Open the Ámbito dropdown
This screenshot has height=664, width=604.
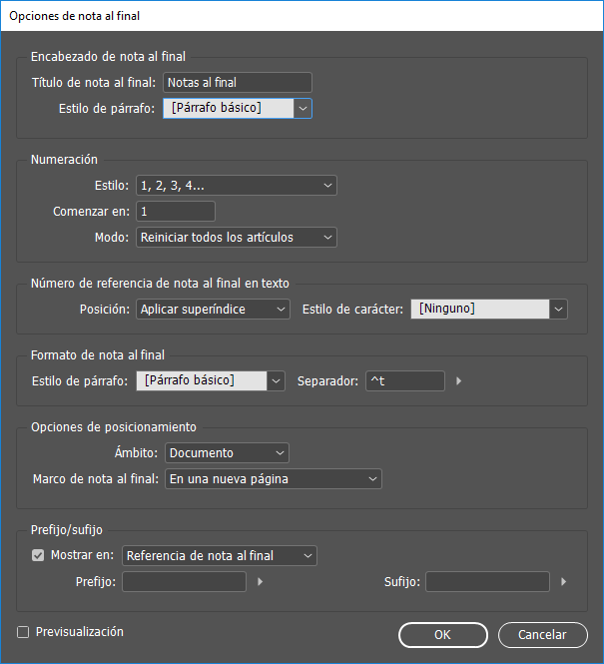click(226, 453)
